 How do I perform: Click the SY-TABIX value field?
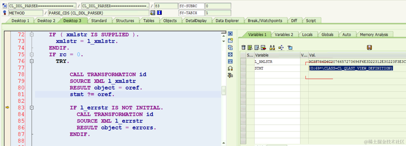(x=218, y=13)
